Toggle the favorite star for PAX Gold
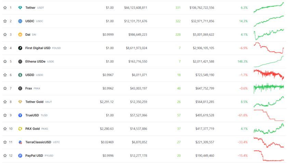Image resolution: width=291 pixels, height=163 pixels. [x=5, y=129]
